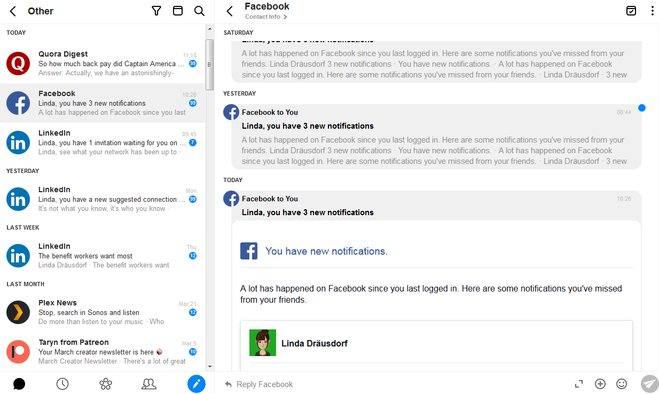Go back from the Facebook conversation

(230, 11)
